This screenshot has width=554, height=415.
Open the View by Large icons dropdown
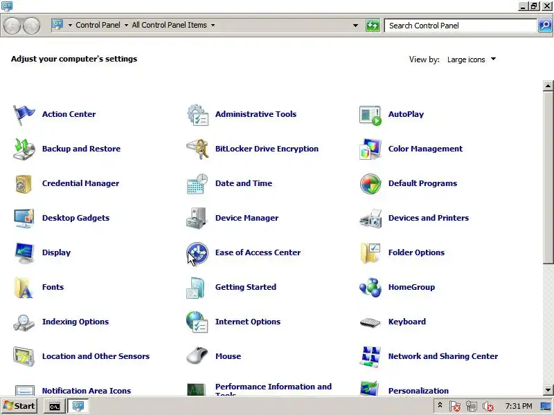(x=472, y=59)
